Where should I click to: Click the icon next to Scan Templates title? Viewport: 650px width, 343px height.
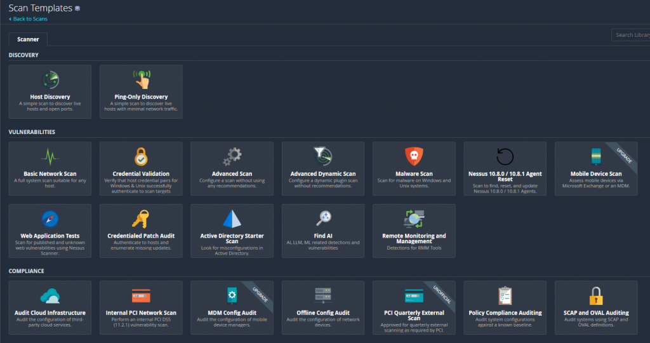(x=77, y=8)
